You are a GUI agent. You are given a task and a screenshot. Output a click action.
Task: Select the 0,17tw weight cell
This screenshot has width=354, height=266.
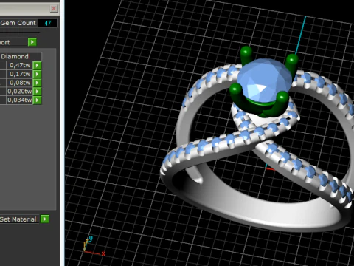click(x=19, y=74)
